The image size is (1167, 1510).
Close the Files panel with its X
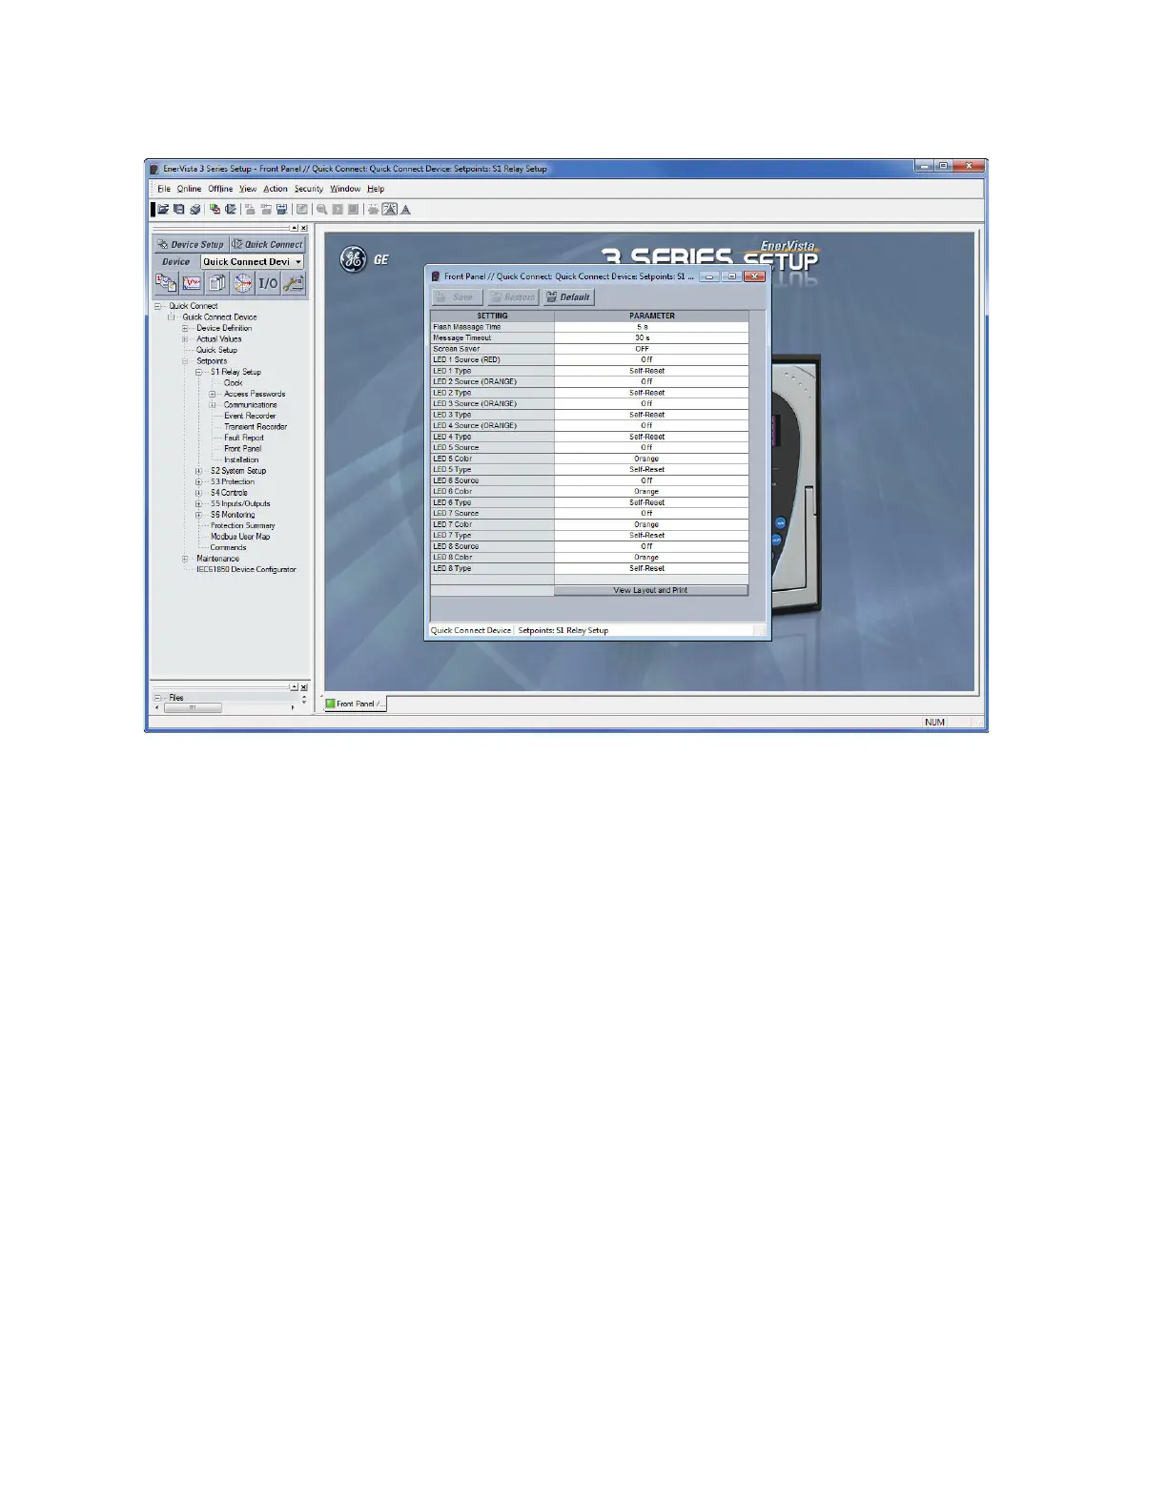click(304, 686)
